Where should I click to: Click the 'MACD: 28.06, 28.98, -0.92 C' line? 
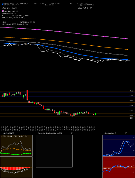pyautogui.click(x=13, y=18)
